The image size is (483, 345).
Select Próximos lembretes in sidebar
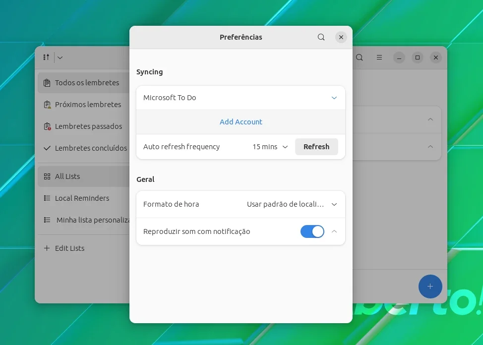(83, 105)
